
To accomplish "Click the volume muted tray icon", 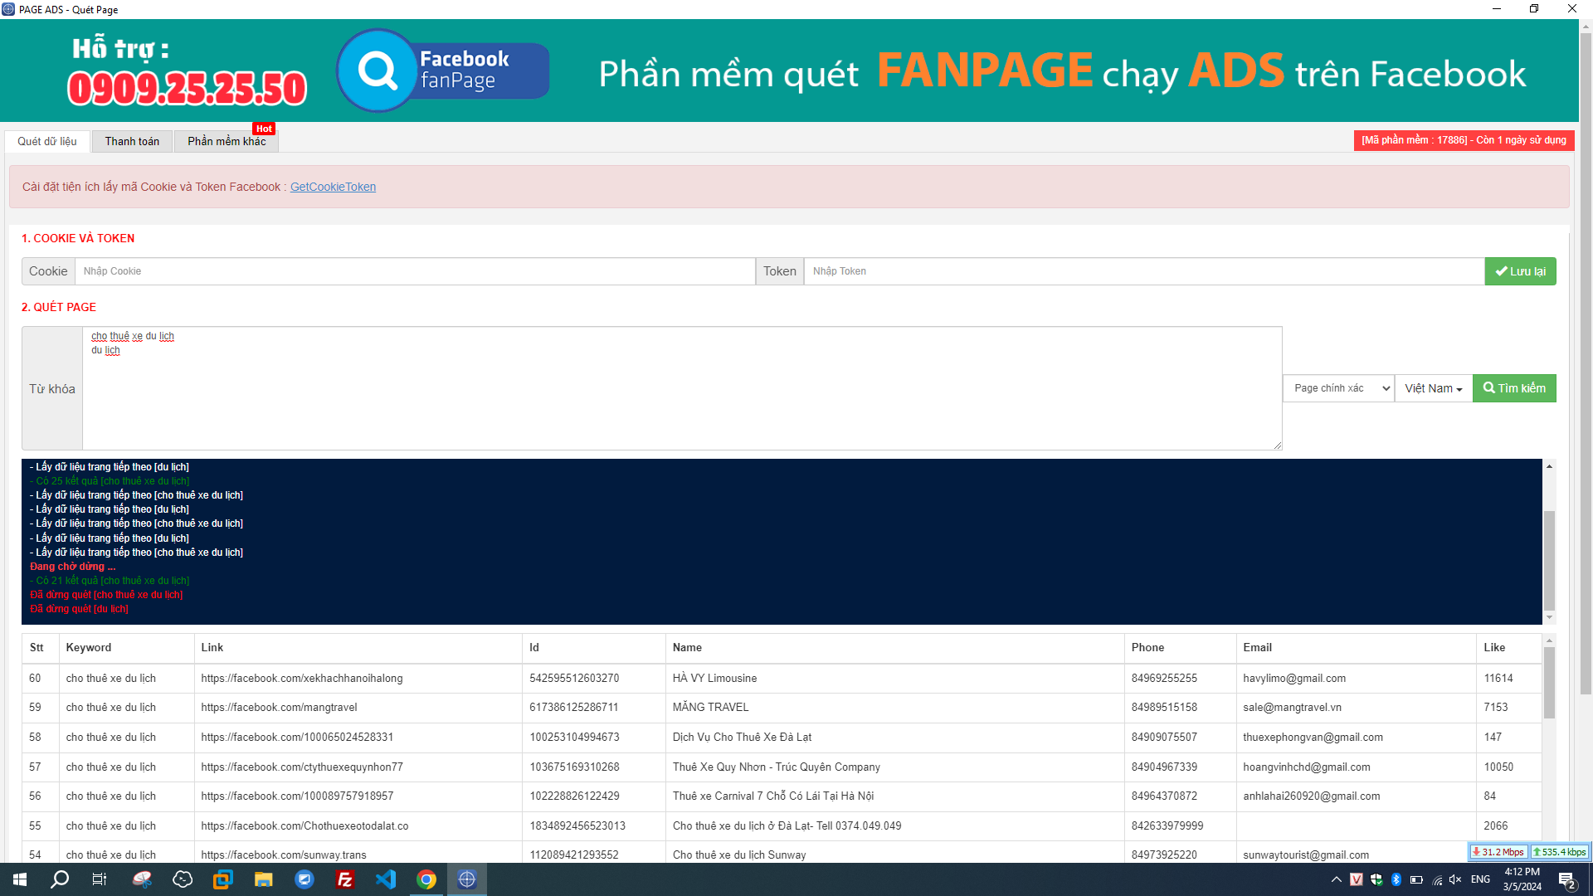I will point(1455,879).
